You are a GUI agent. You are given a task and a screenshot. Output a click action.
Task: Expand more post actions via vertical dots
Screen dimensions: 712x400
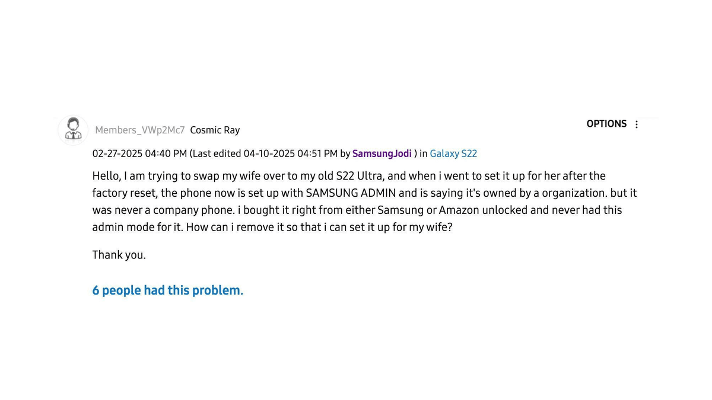point(636,124)
